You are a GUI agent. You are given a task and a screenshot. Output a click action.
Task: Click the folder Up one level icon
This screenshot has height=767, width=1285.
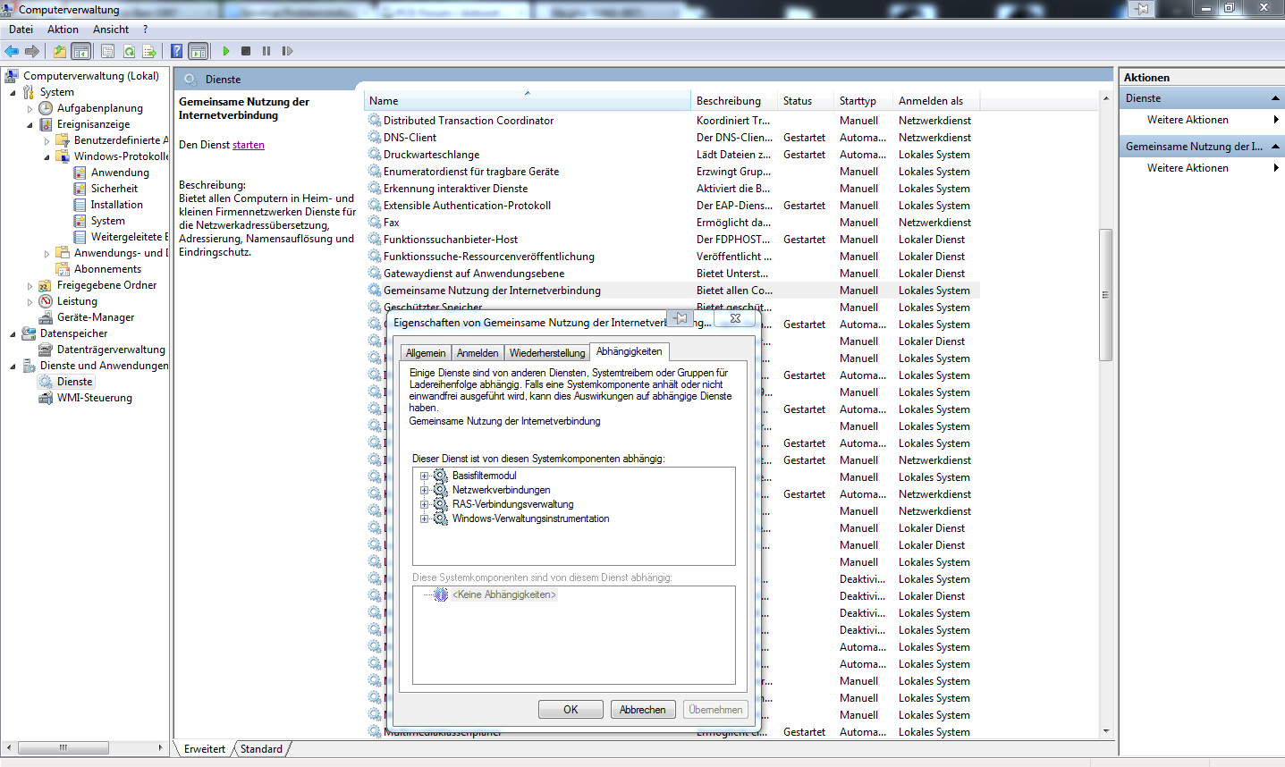click(x=59, y=51)
